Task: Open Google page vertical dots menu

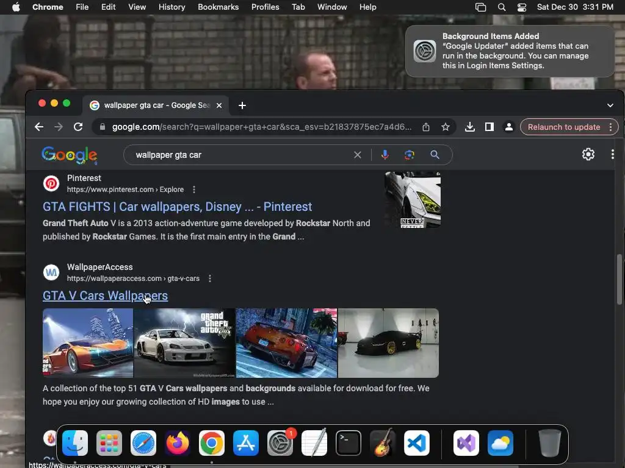Action: click(613, 154)
